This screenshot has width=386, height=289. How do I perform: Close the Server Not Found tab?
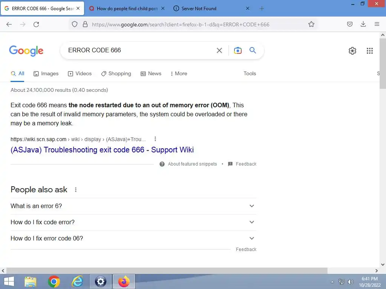tap(248, 8)
